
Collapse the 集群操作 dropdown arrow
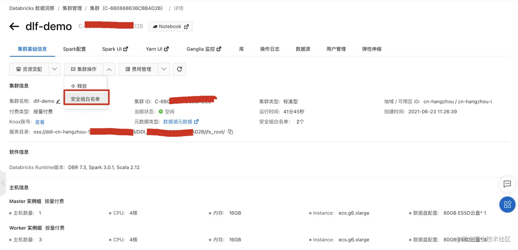(109, 69)
